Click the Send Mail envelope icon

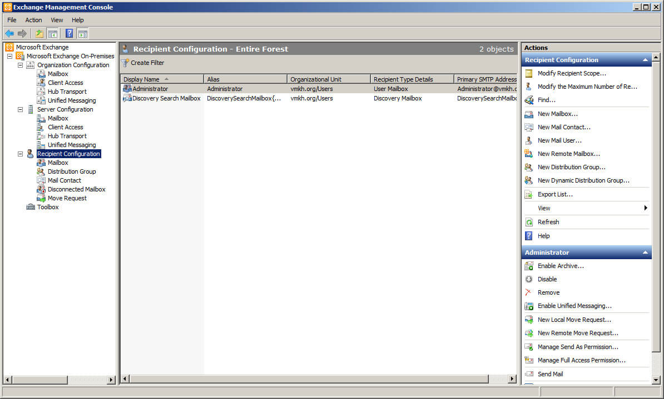pos(529,374)
